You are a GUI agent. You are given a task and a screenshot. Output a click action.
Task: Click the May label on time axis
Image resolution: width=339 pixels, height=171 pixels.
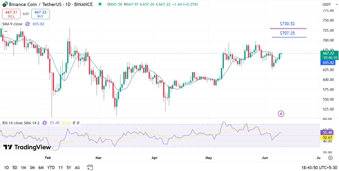pos(209,158)
